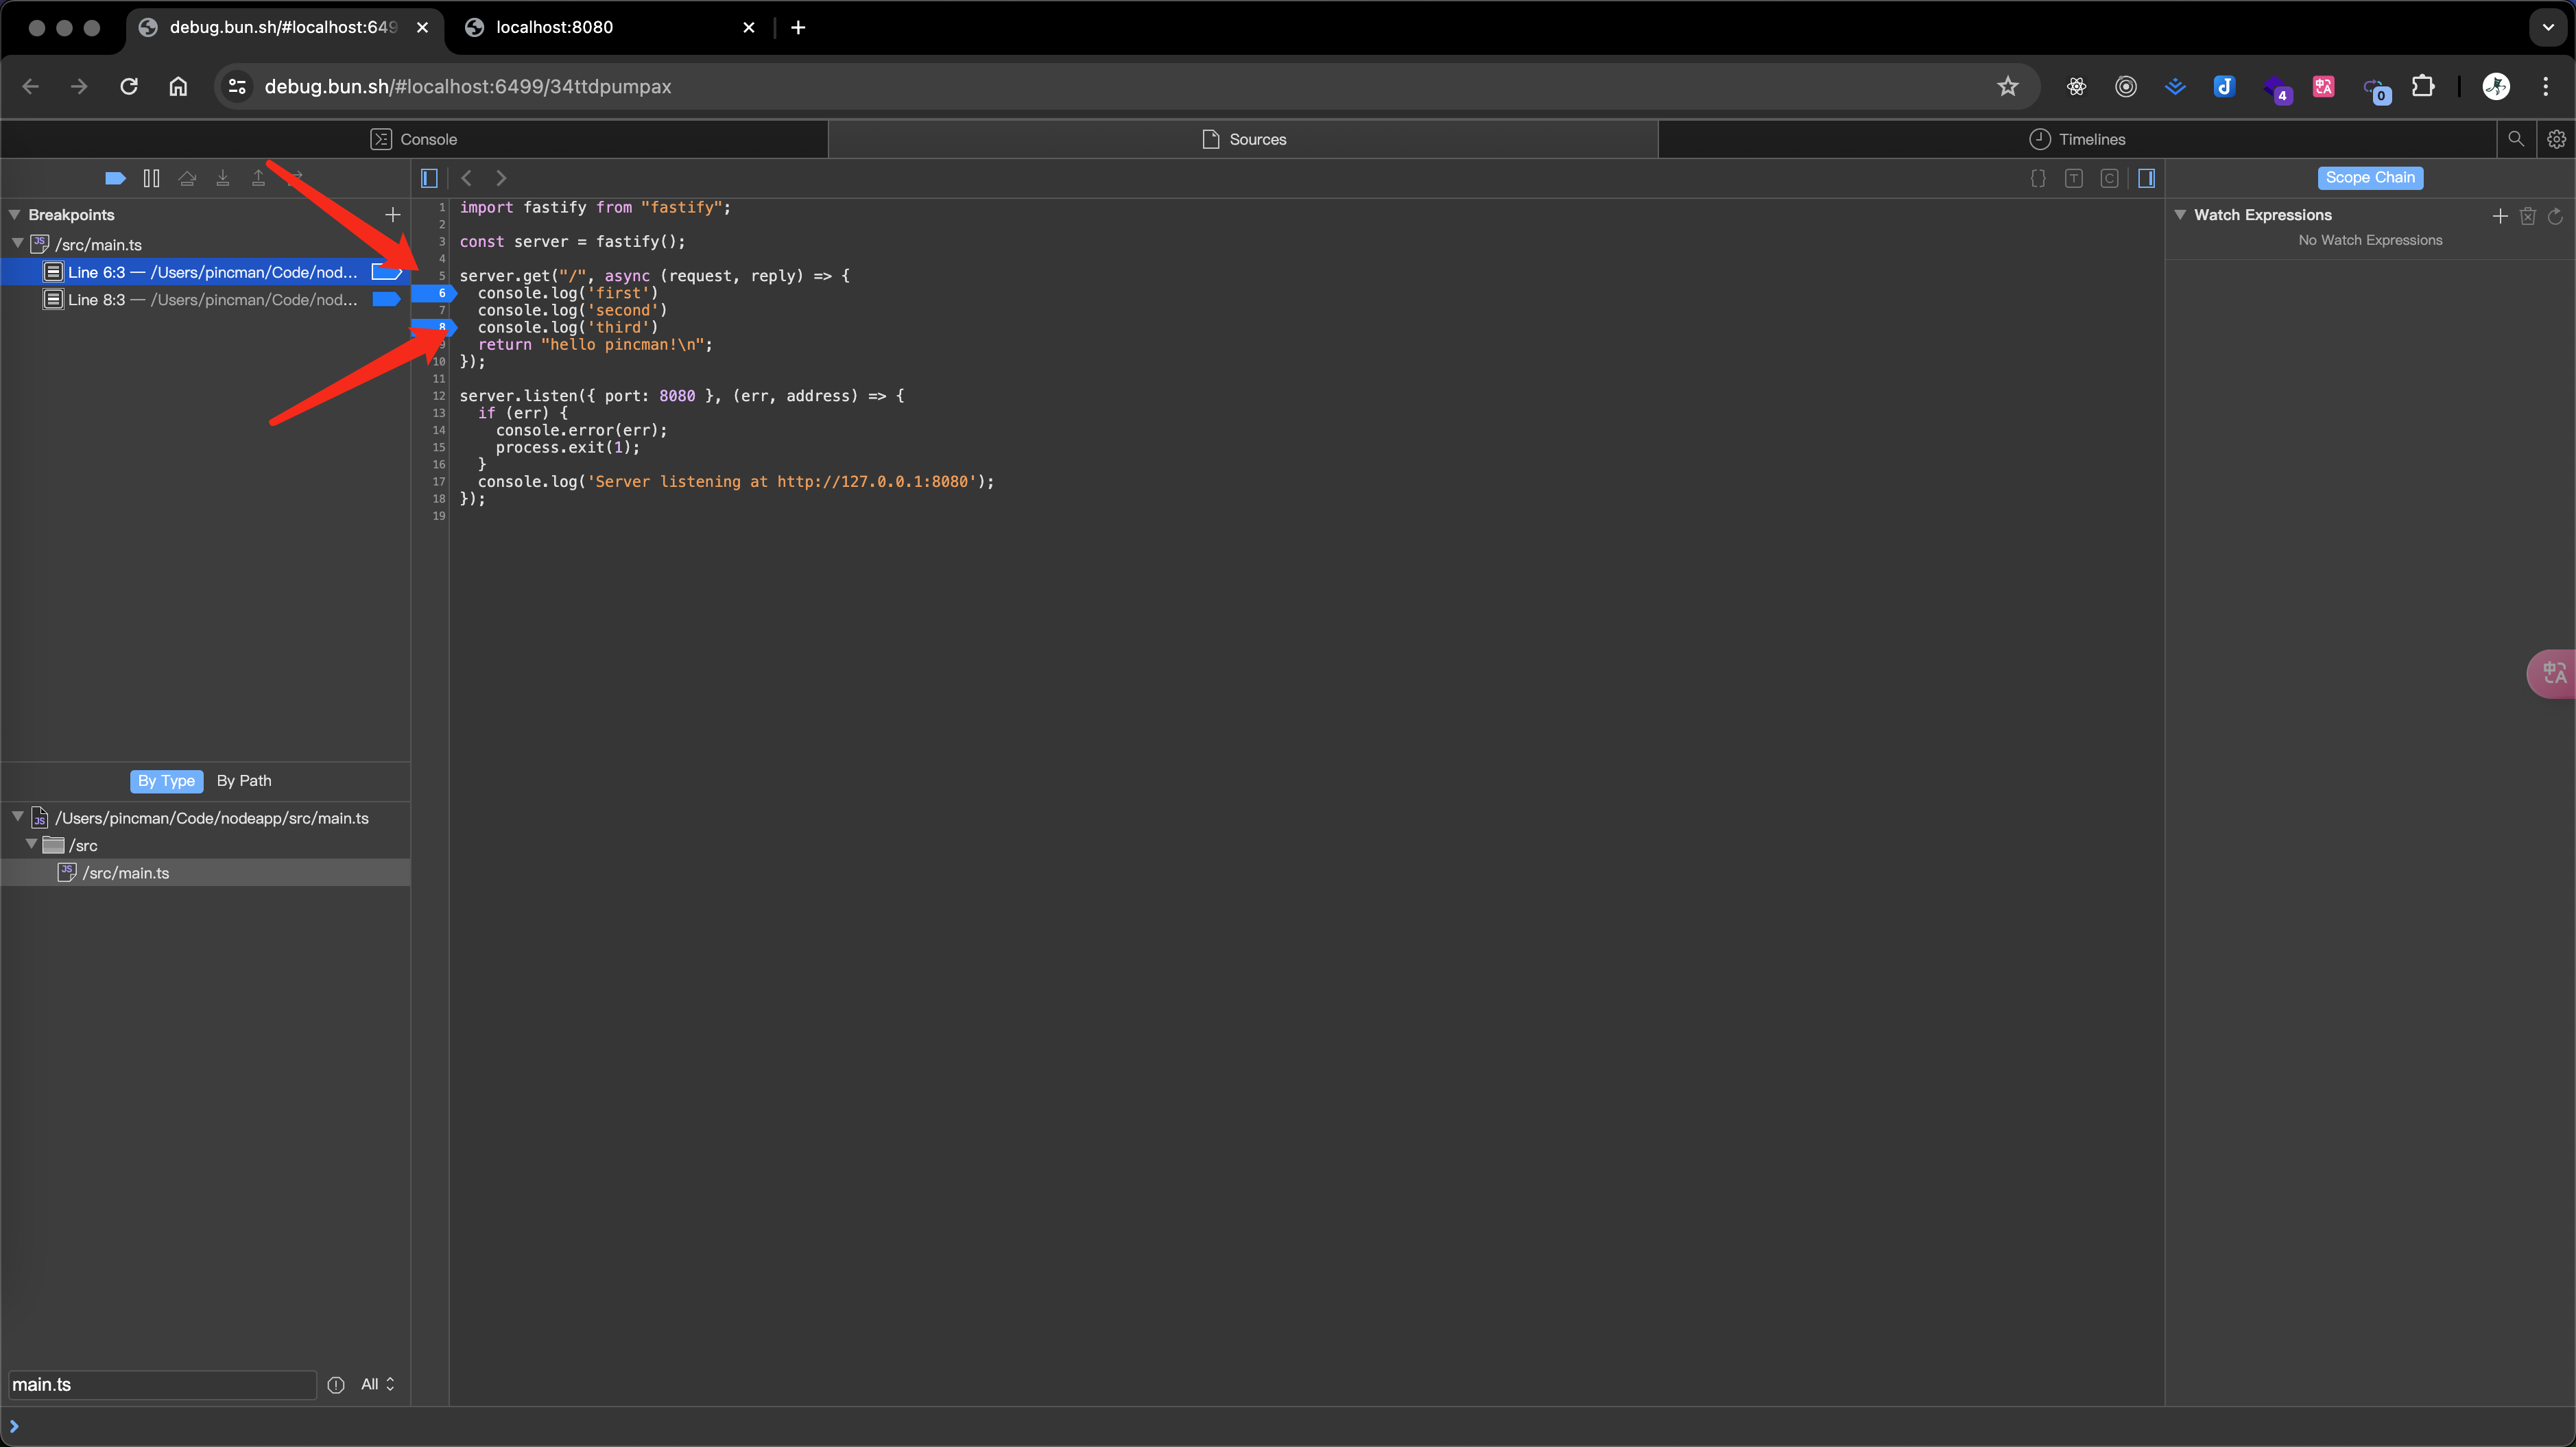Select the By Path grouping
This screenshot has height=1447, width=2576.
[x=244, y=781]
